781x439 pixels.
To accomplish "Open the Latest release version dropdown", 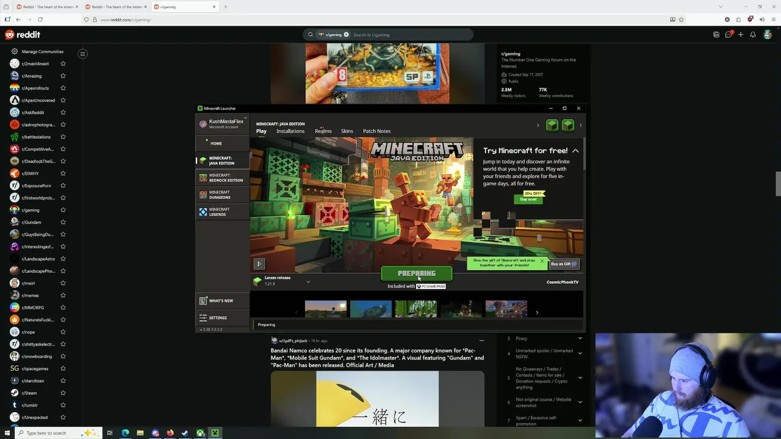I will [308, 282].
